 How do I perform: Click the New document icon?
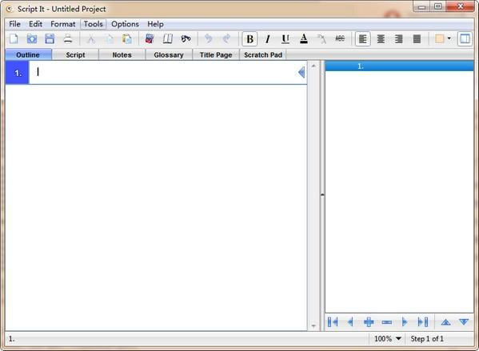(14, 39)
